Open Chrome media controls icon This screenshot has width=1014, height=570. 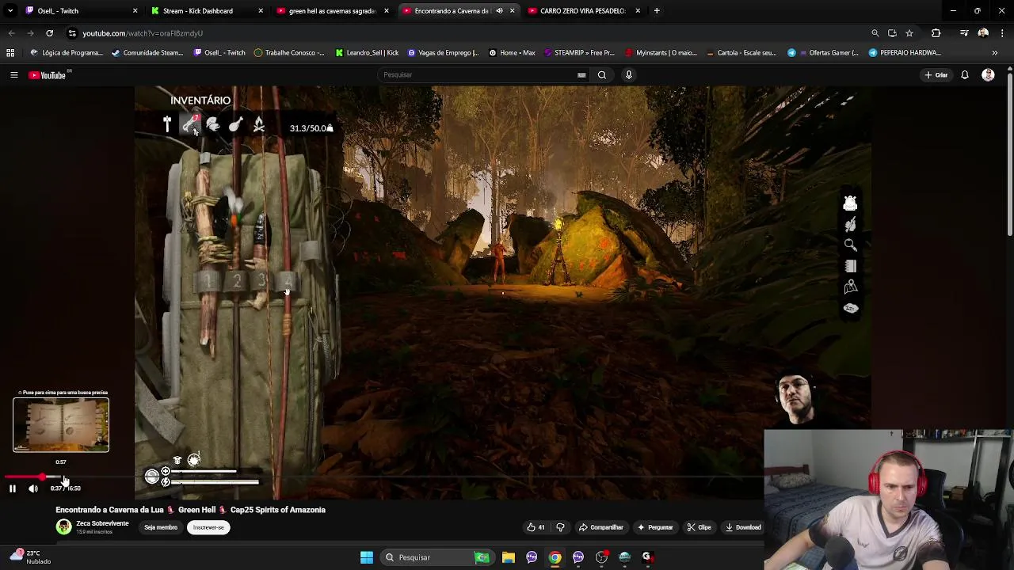(x=964, y=33)
